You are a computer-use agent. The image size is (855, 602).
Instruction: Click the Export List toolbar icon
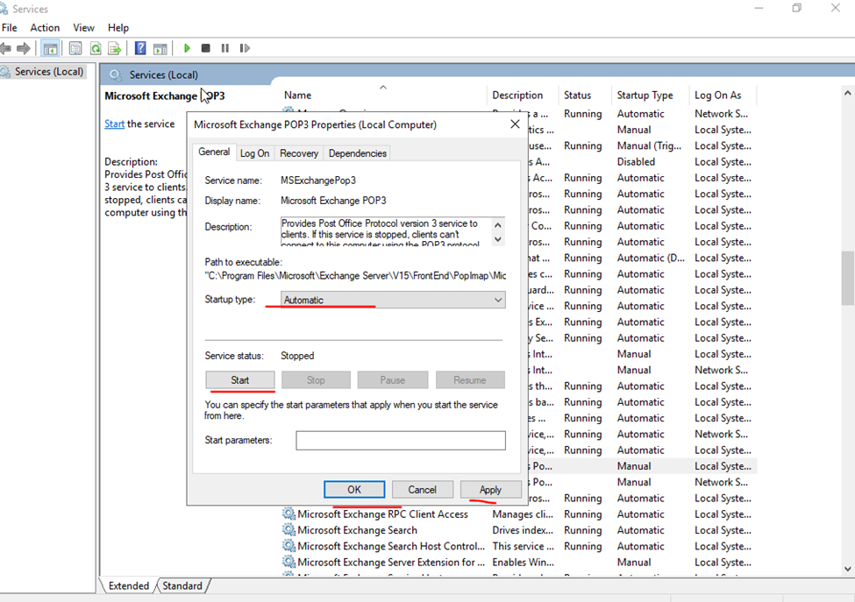tap(113, 49)
